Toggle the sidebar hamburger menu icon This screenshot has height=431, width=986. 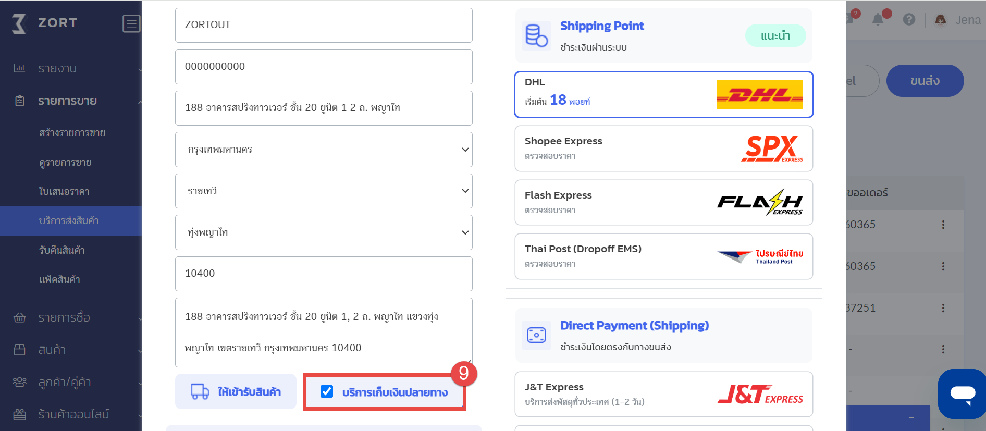click(x=131, y=23)
